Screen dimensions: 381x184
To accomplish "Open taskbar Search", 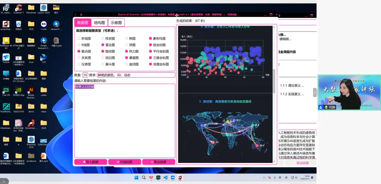I will coord(144,178).
